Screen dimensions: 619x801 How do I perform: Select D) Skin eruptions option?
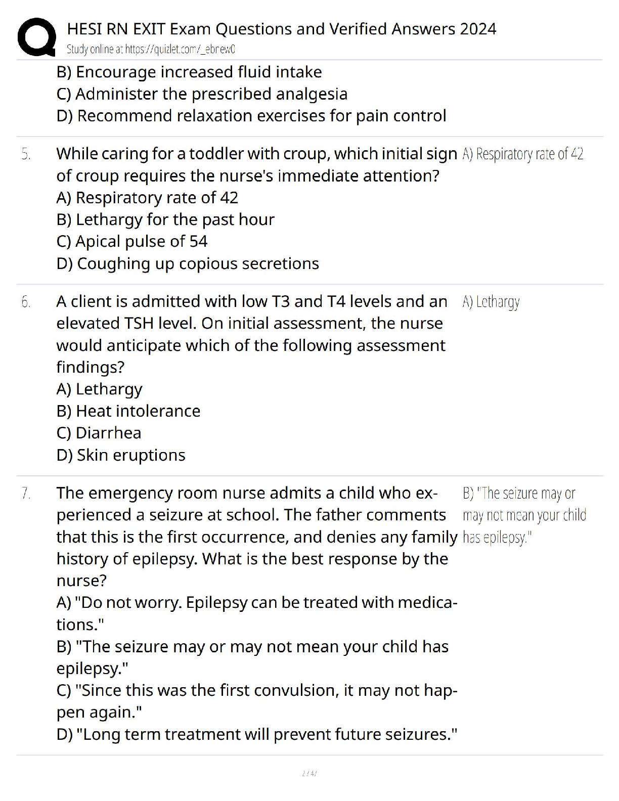pyautogui.click(x=121, y=455)
